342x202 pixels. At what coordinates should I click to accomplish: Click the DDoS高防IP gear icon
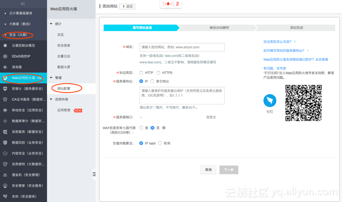(x=5, y=56)
